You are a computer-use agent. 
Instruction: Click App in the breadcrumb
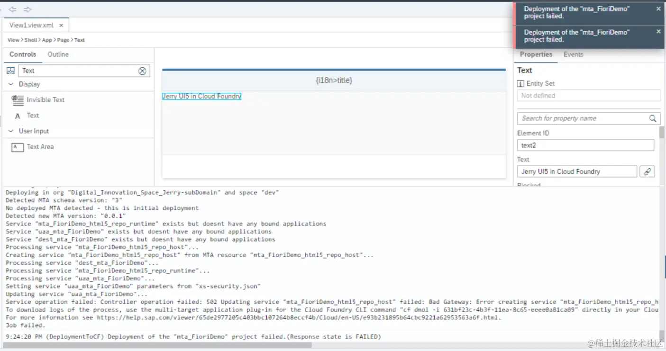[x=47, y=40]
